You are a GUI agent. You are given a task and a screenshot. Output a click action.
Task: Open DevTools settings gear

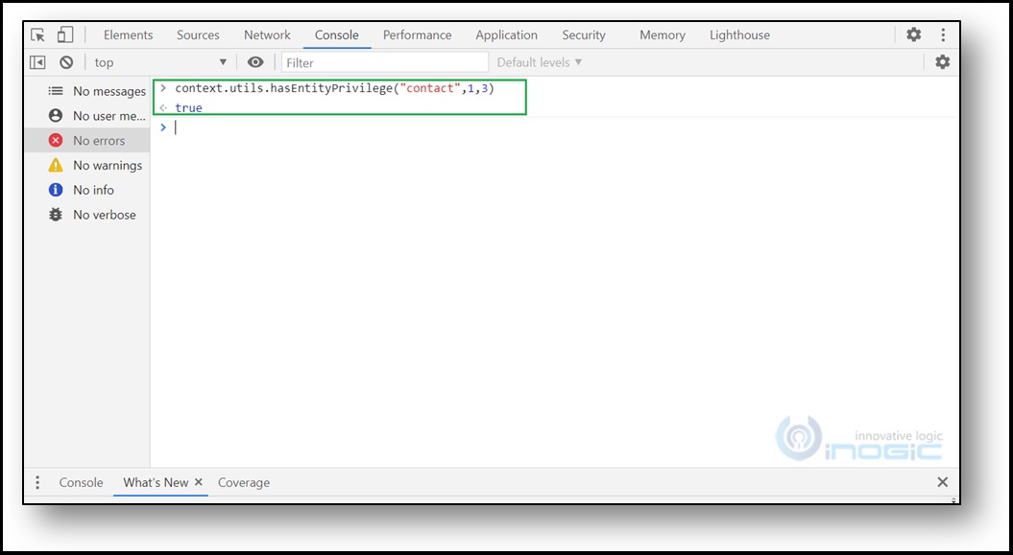(912, 35)
